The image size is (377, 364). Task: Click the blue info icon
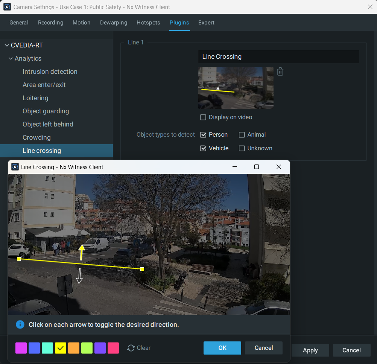pyautogui.click(x=20, y=324)
